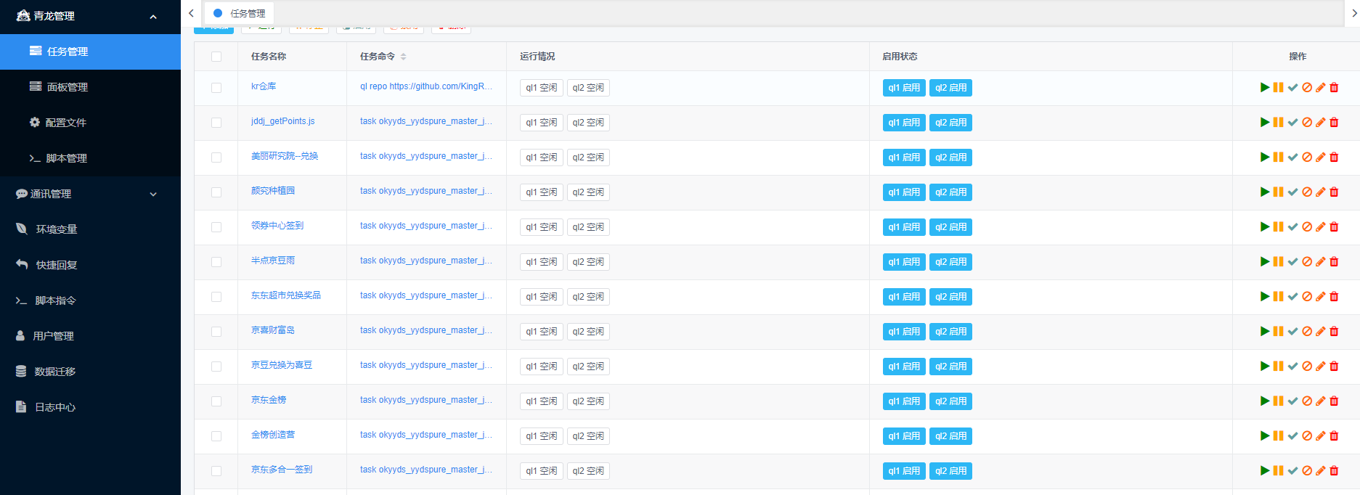Disable the 京东金榜 task via ban icon
The height and width of the screenshot is (495, 1360).
point(1307,401)
